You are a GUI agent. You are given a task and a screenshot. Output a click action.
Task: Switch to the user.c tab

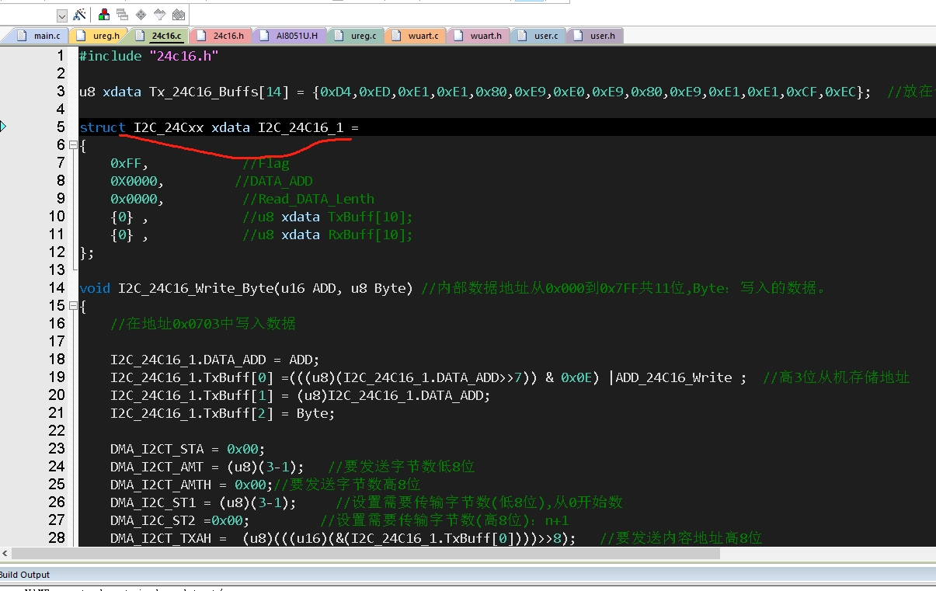click(x=540, y=36)
